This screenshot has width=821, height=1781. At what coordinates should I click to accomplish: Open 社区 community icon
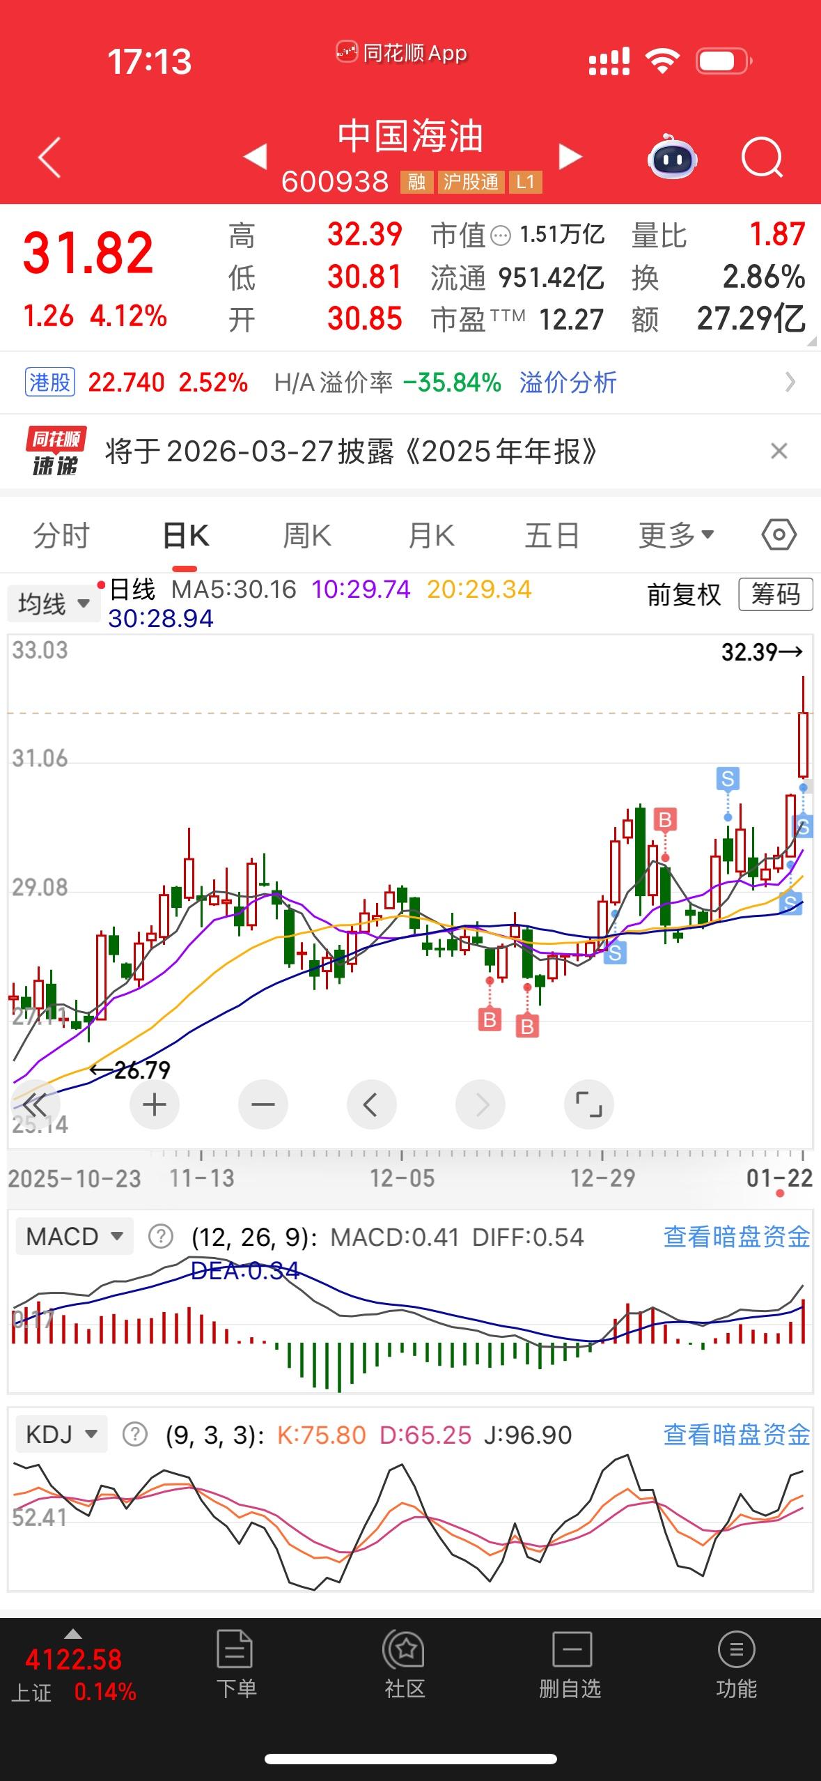pyautogui.click(x=405, y=1664)
